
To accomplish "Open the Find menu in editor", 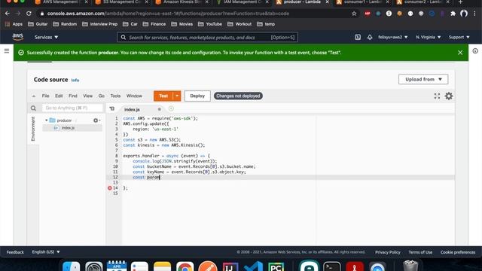I will [73, 96].
